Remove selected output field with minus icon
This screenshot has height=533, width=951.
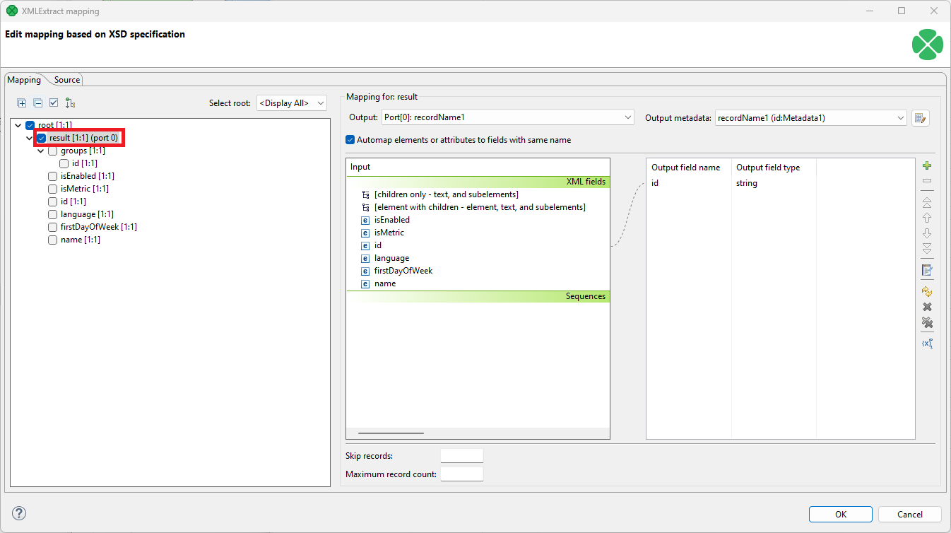(927, 181)
